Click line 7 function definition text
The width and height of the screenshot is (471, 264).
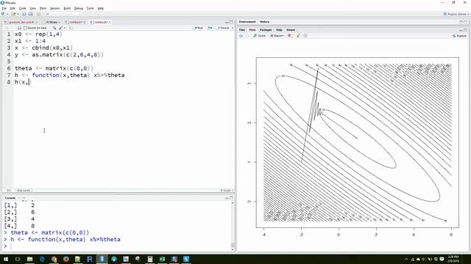[70, 75]
